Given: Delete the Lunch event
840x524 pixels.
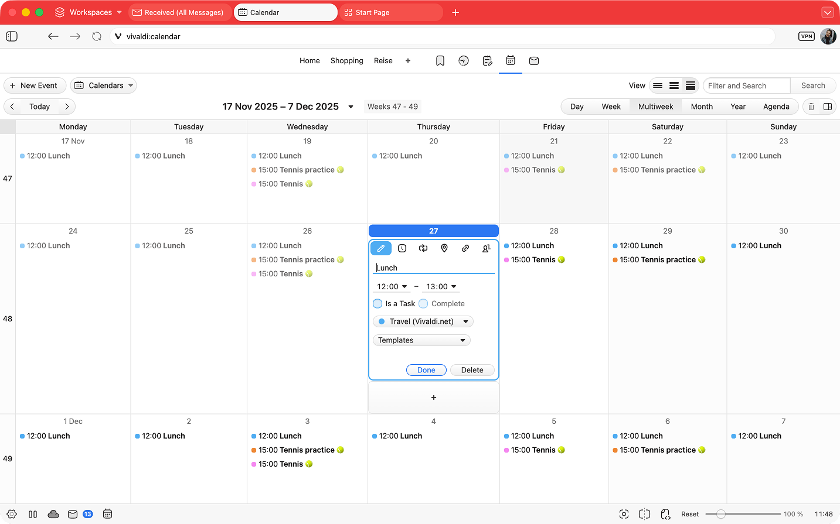Looking at the screenshot, I should click(x=472, y=370).
